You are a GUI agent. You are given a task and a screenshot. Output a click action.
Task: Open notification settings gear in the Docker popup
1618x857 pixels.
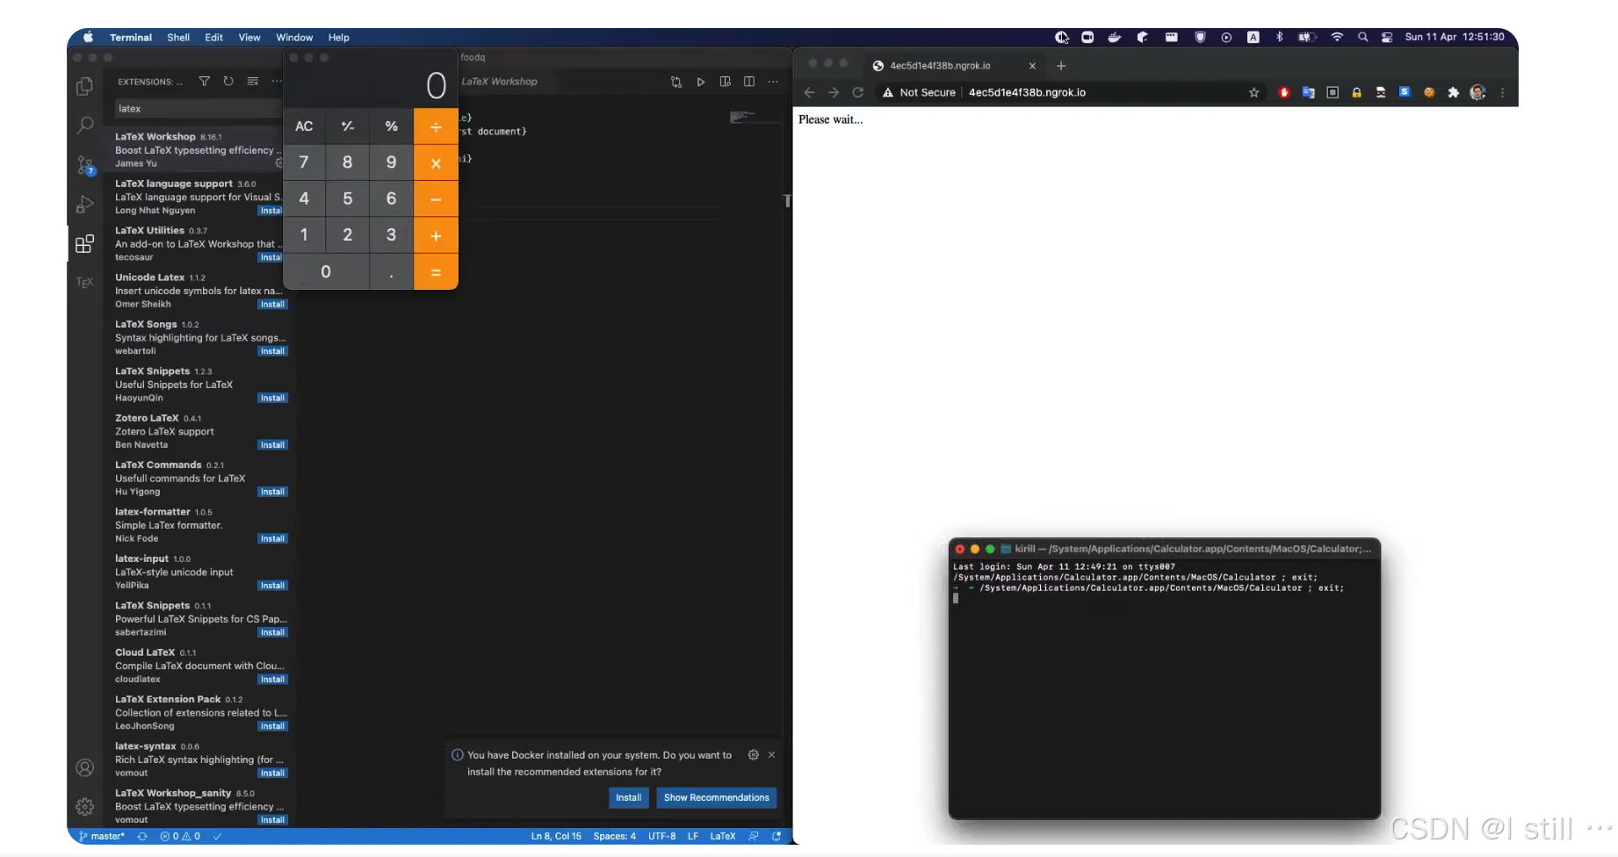pyautogui.click(x=754, y=755)
